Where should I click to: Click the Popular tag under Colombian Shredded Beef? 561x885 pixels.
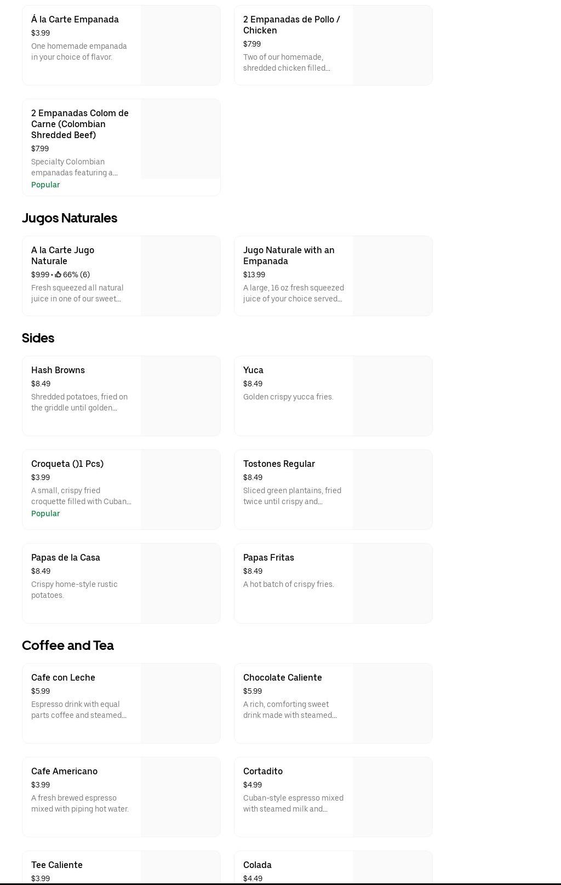pos(45,185)
